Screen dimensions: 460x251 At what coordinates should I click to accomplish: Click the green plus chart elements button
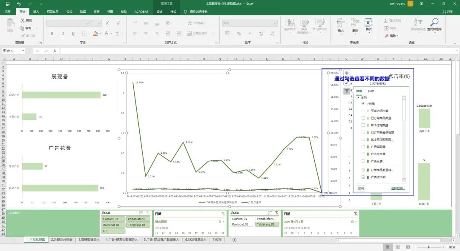pos(347,73)
